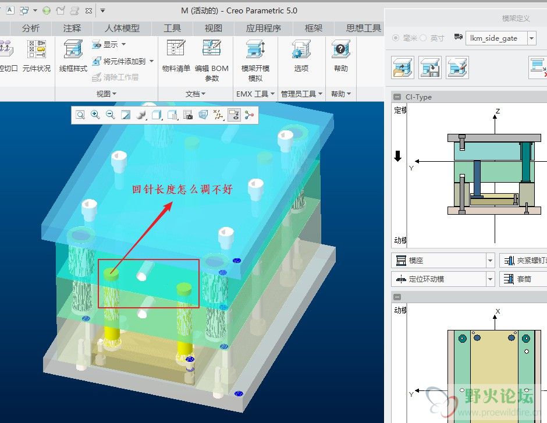The width and height of the screenshot is (547, 423).
Task: Open the lkm_side_gate supplier dropdown
Action: click(532, 38)
